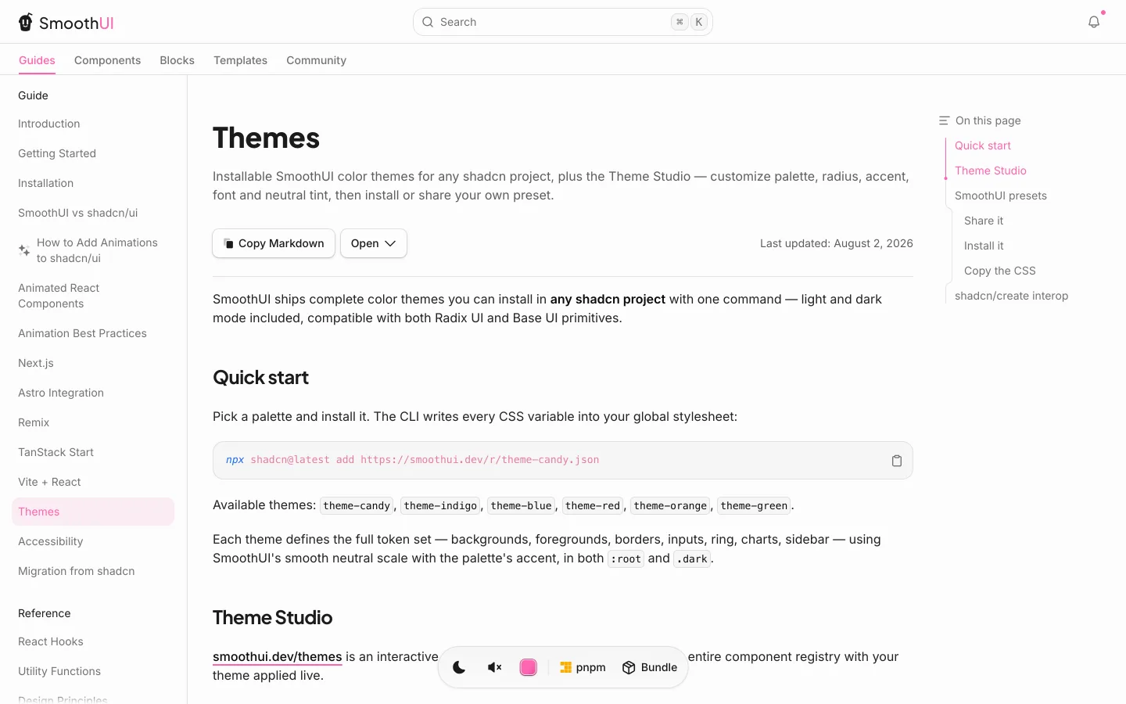Open the Vite + React guide

coord(93,482)
